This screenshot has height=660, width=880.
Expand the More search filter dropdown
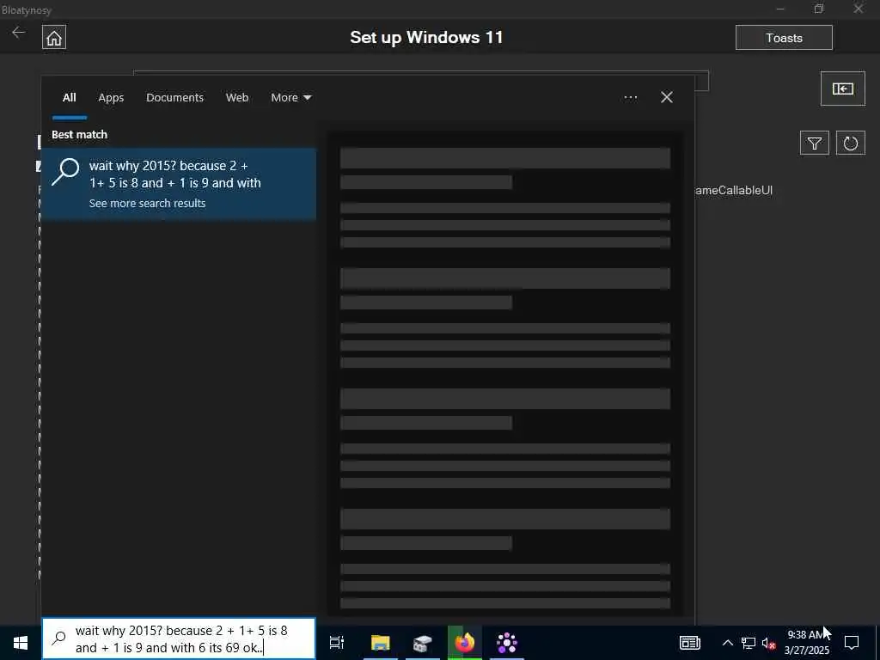pos(290,98)
